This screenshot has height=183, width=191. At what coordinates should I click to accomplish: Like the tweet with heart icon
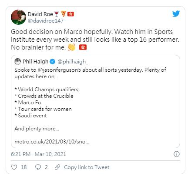pos(14,167)
